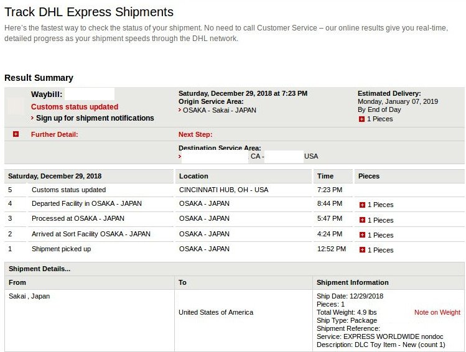This screenshot has height=352, width=466.
Task: Click the Note on Weight link
Action: pyautogui.click(x=437, y=312)
